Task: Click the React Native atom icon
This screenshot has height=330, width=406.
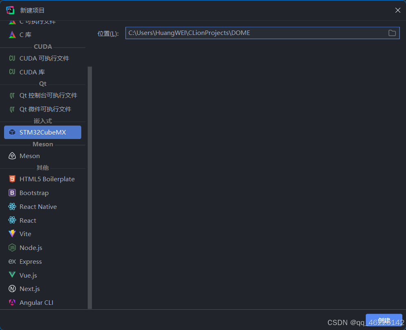Action: coord(12,206)
